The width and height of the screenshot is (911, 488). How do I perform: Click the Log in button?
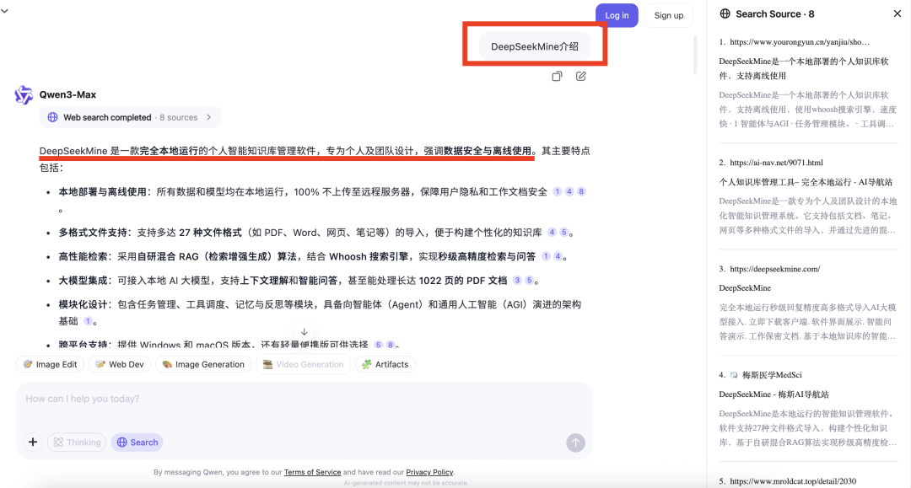[617, 15]
